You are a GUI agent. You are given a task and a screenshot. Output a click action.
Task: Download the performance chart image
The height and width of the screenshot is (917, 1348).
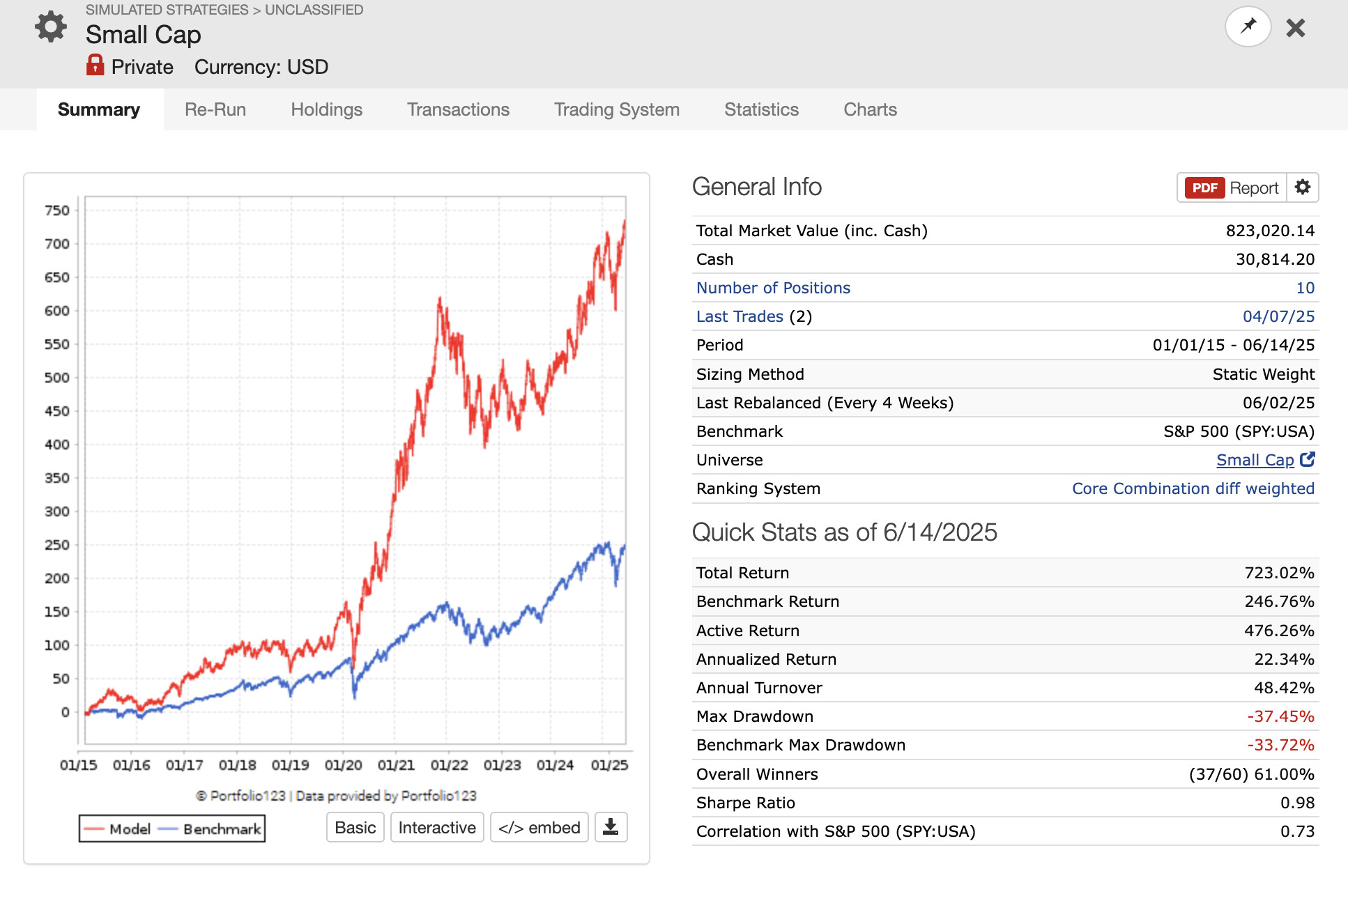pos(611,827)
